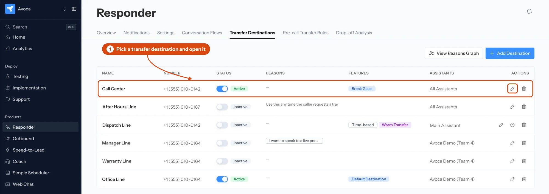
Task: Enable the After Hours Line toggle
Action: [222, 107]
